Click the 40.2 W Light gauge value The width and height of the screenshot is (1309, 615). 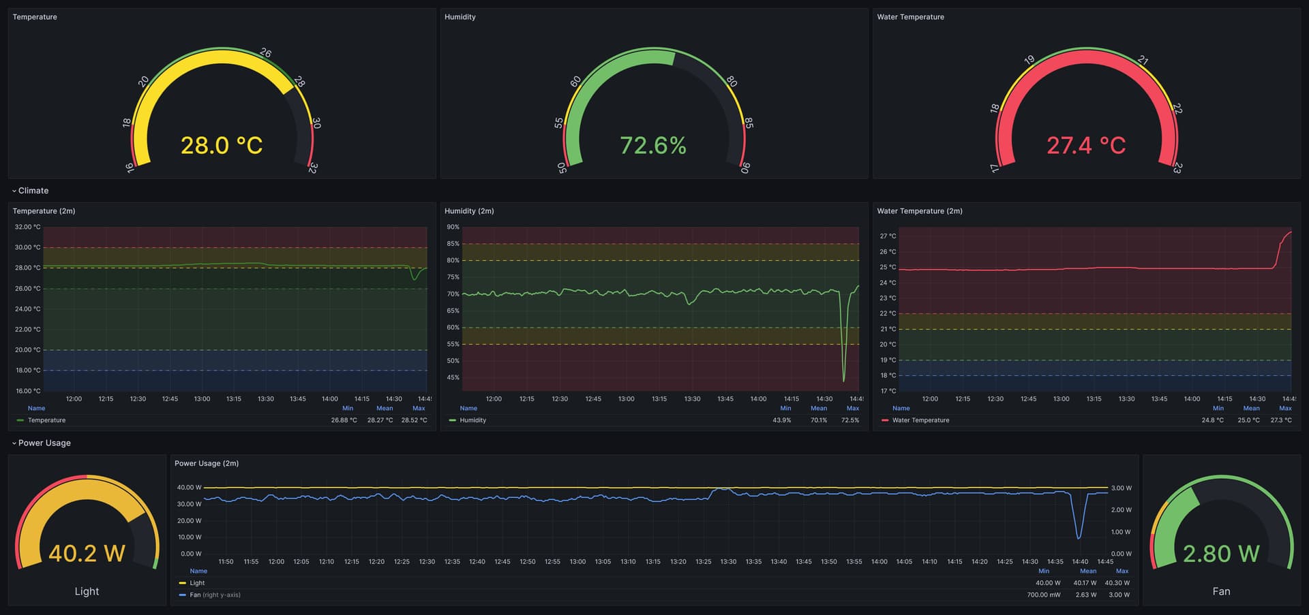tap(87, 554)
